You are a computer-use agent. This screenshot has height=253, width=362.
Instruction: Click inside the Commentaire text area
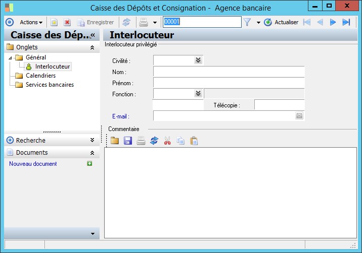[x=231, y=193]
